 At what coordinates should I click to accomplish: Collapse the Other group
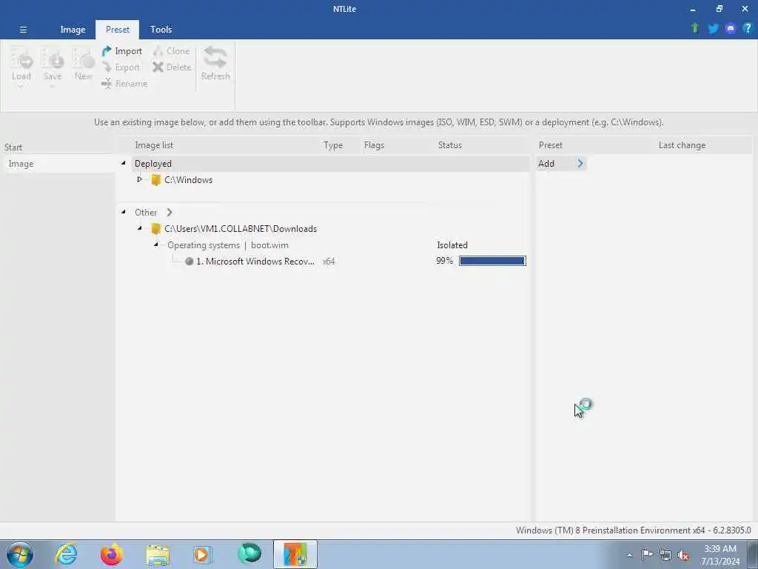pos(124,212)
